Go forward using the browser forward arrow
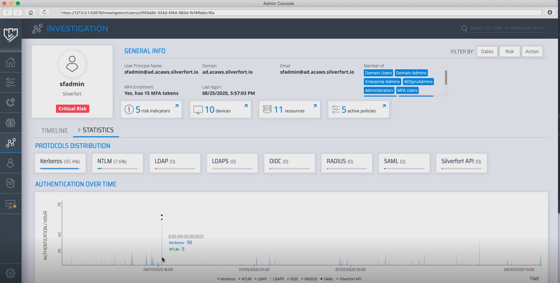 point(18,12)
